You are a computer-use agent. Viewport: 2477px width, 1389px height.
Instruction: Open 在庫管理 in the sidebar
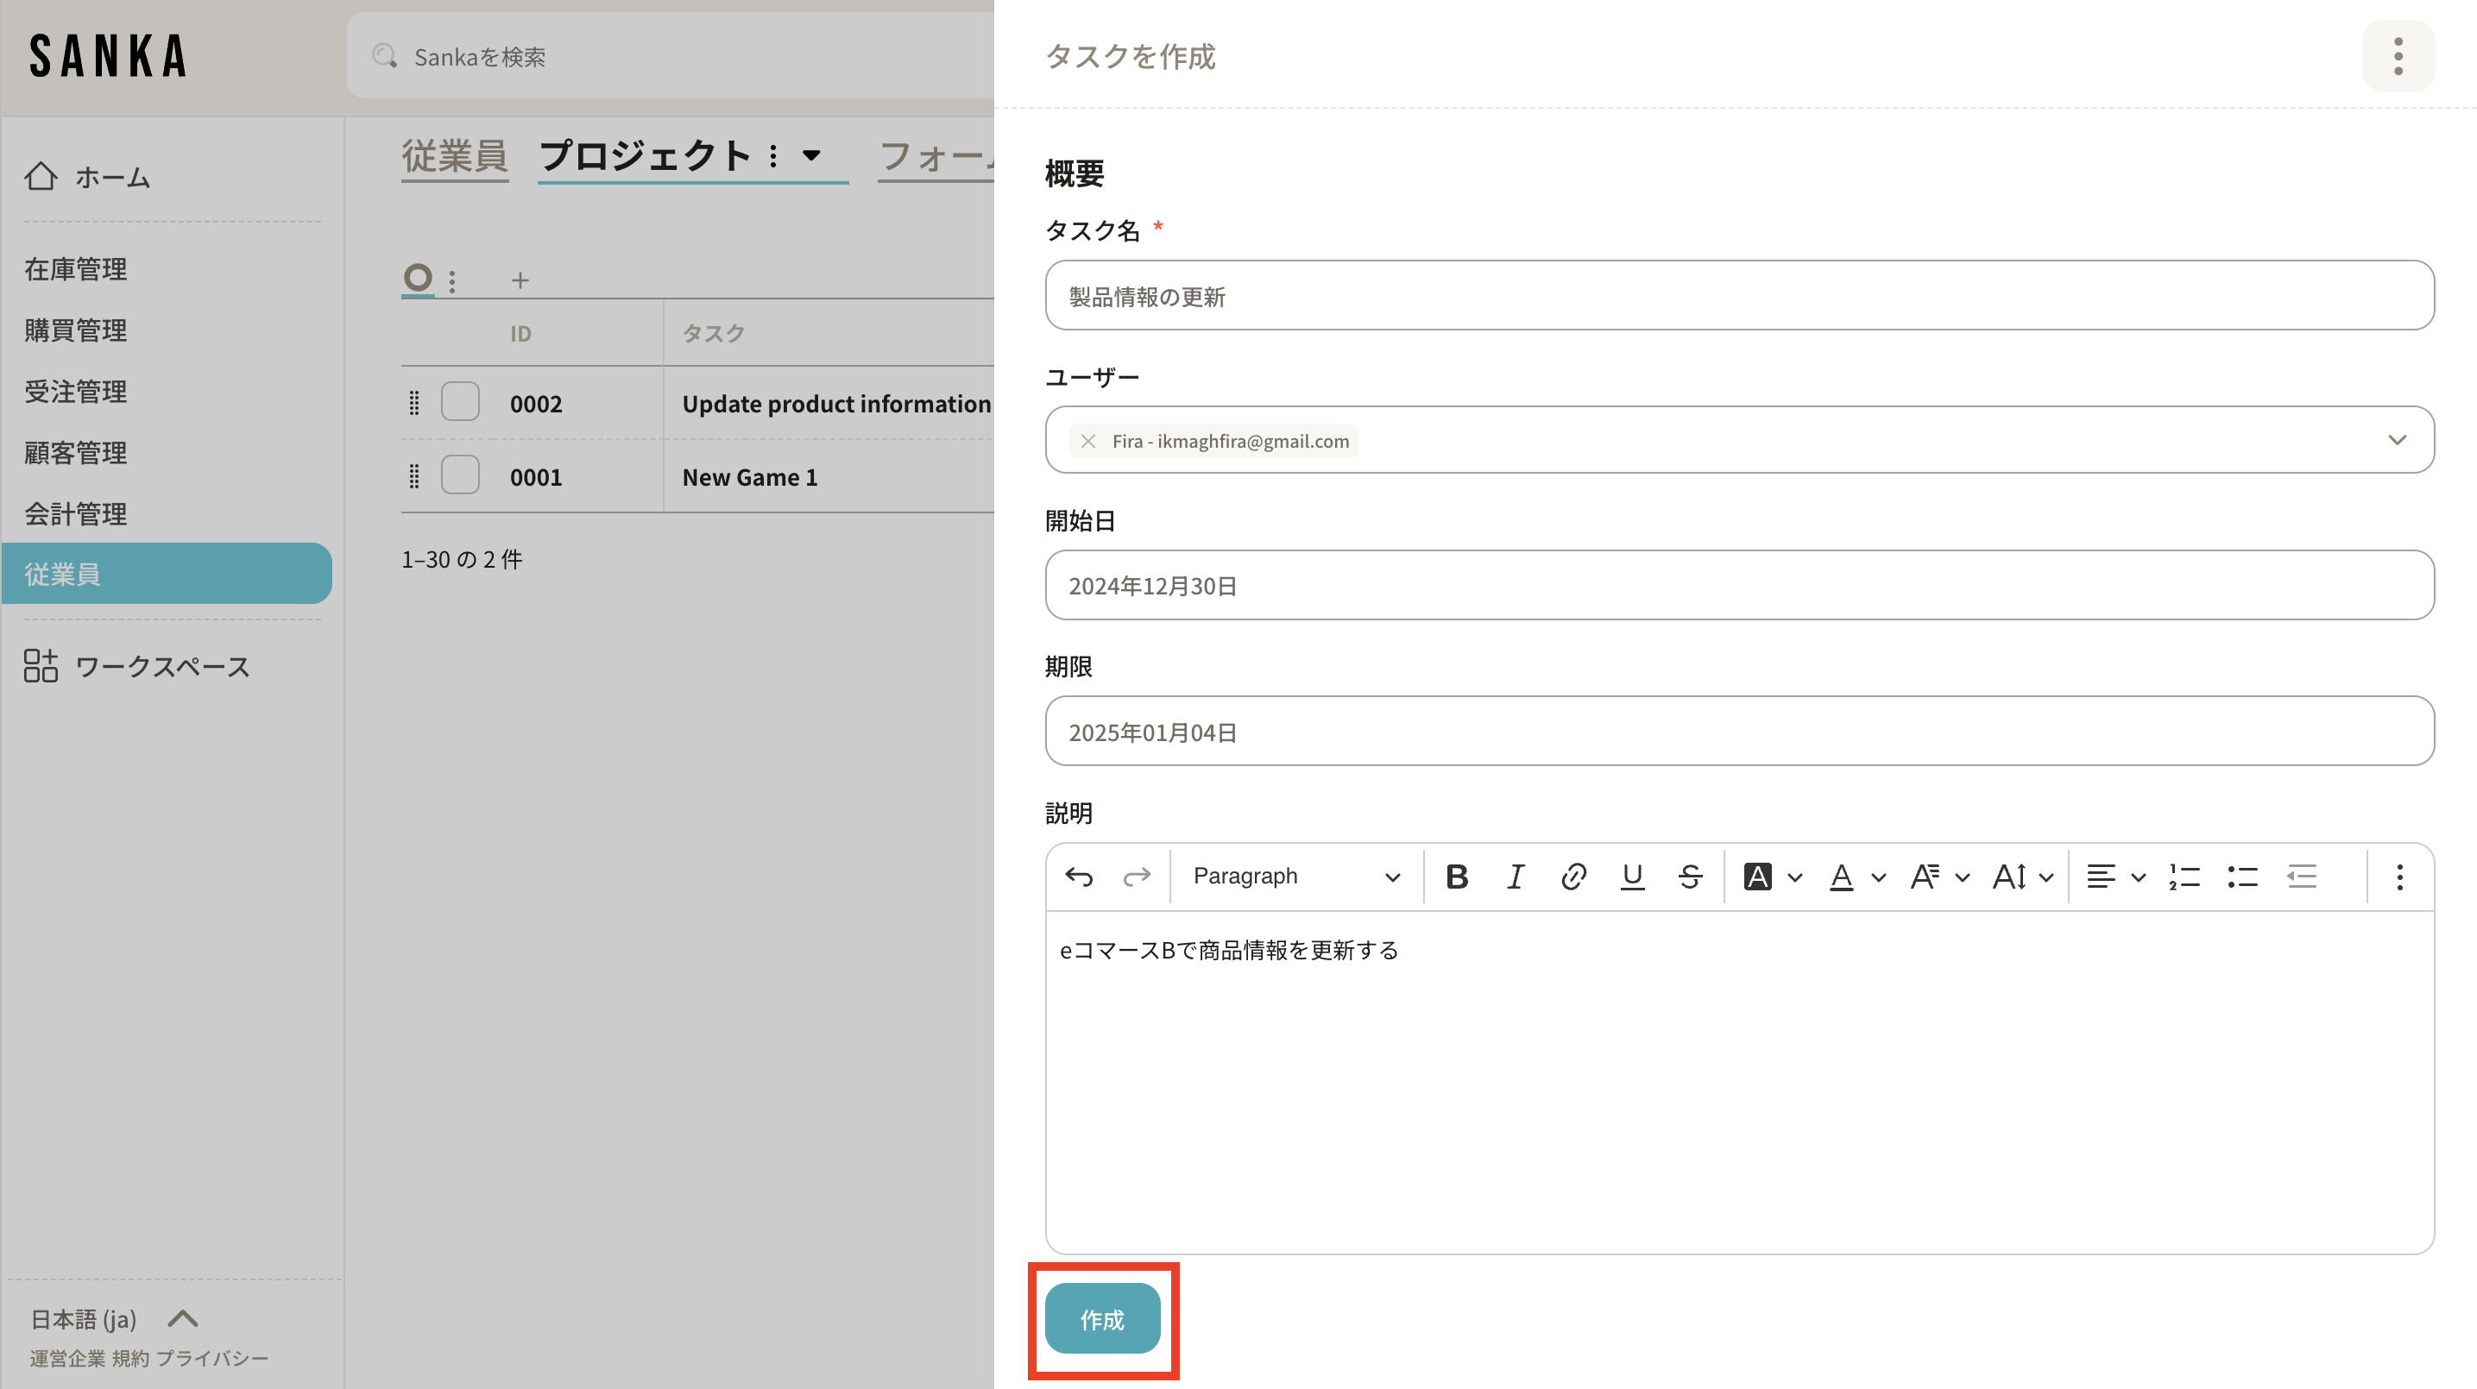[x=76, y=269]
